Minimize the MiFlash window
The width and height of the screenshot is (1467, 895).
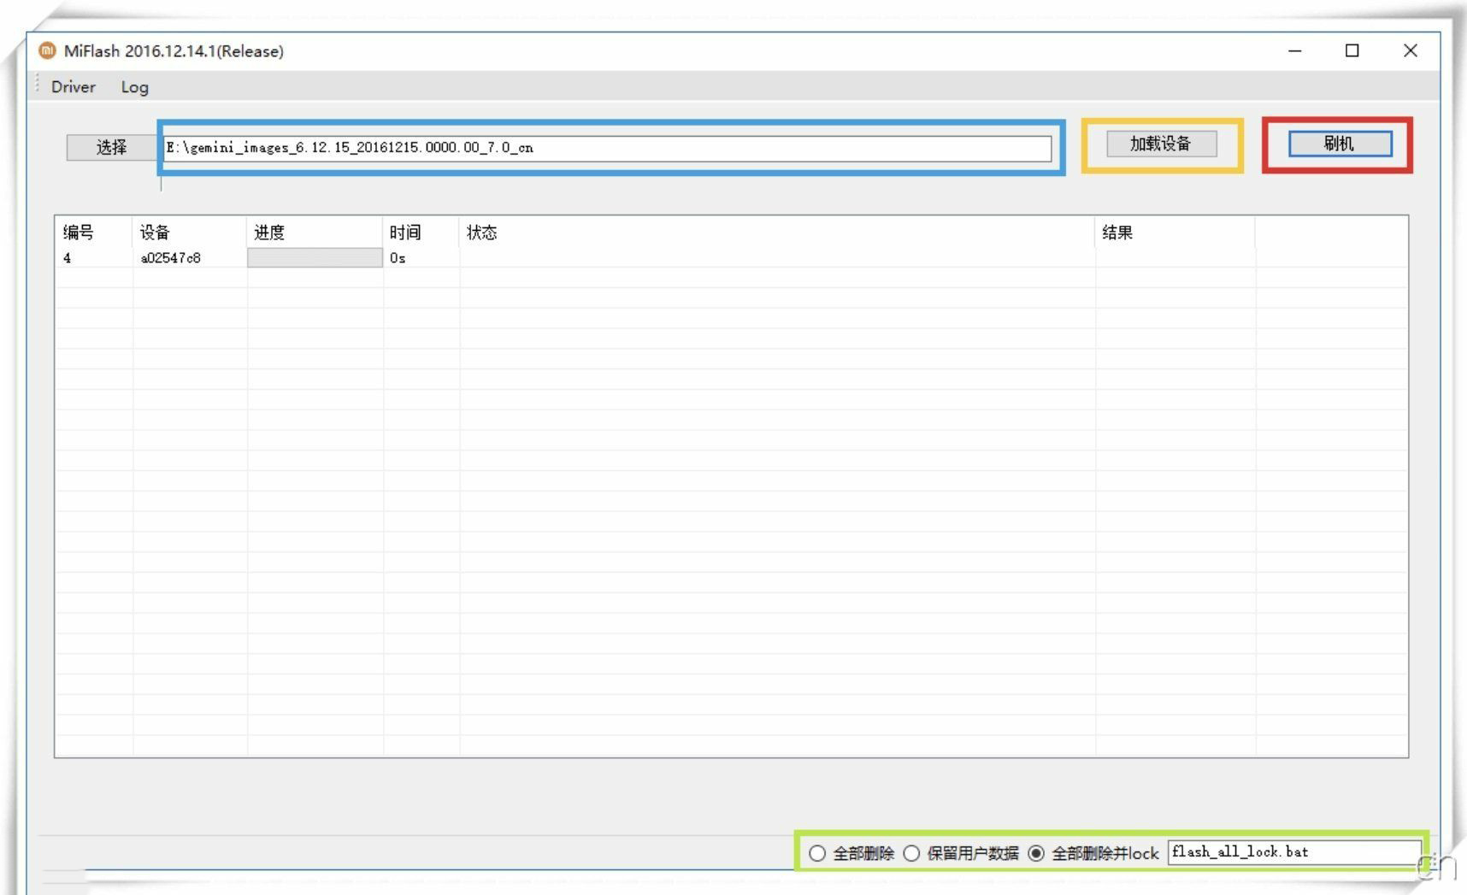(x=1295, y=50)
